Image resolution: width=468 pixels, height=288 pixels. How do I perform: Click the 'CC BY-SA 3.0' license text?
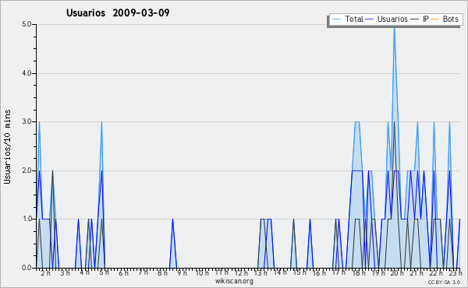point(444,283)
